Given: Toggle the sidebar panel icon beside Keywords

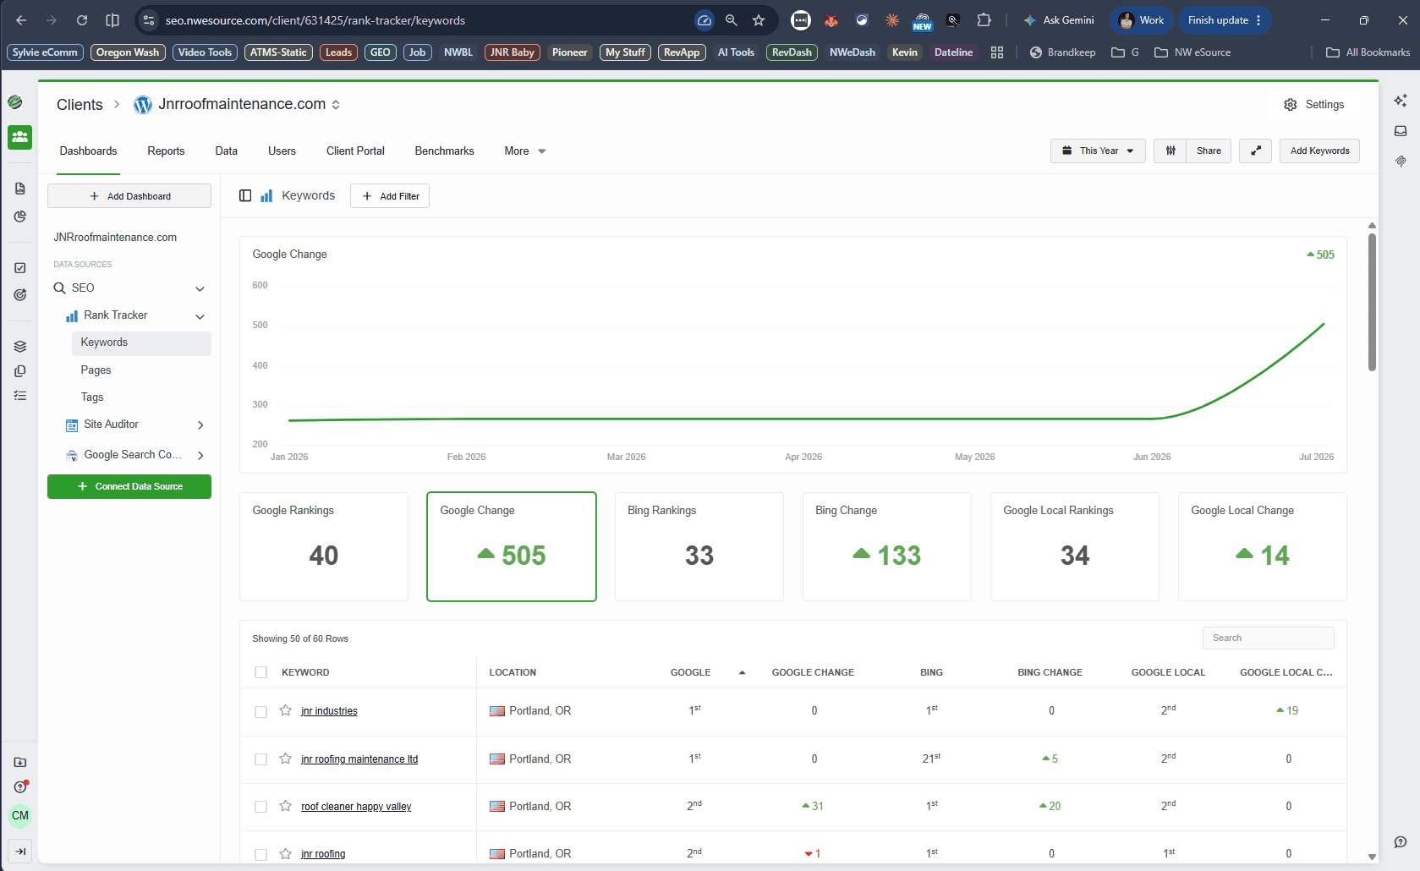Looking at the screenshot, I should (245, 195).
